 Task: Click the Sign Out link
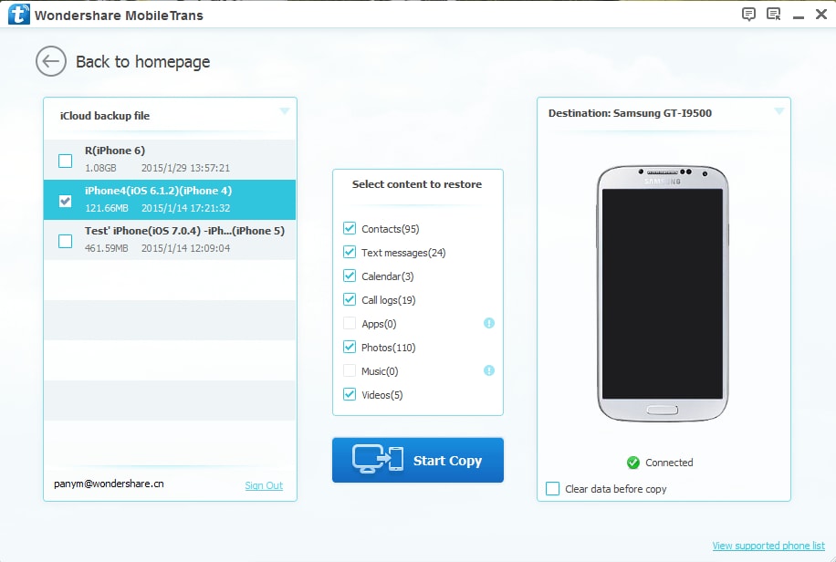(x=264, y=485)
